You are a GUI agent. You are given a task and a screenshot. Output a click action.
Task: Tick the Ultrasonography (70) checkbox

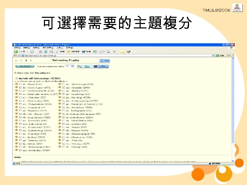pos(64,134)
